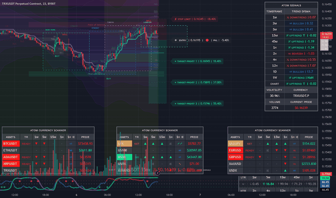This screenshot has height=198, width=336.
Task: Click US30 row 5M green up arrow
Action: point(153,157)
